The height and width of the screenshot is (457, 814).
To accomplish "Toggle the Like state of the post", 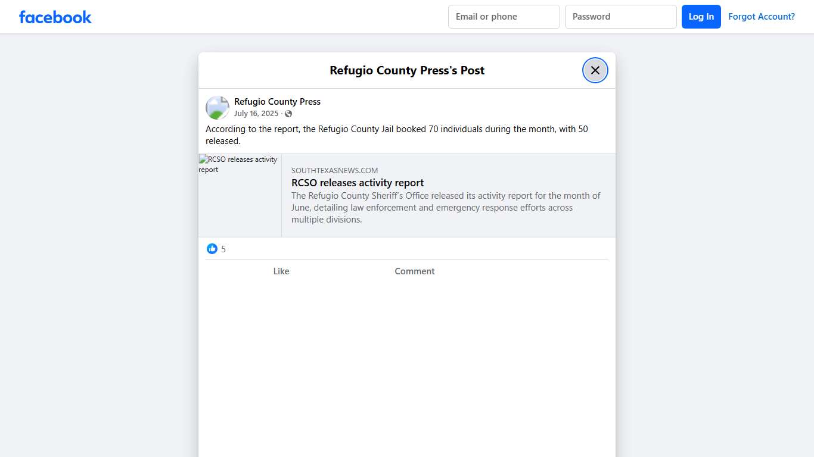I will click(281, 271).
